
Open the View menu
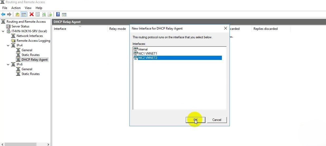(28, 8)
